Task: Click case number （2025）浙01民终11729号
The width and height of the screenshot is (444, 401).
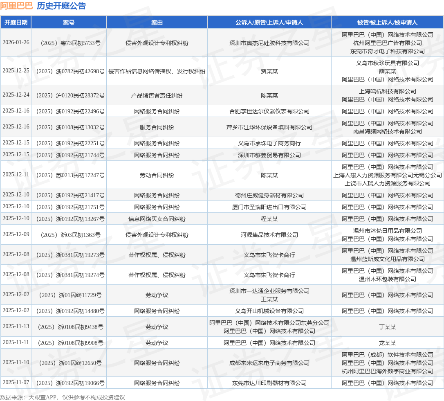Action: point(69,295)
